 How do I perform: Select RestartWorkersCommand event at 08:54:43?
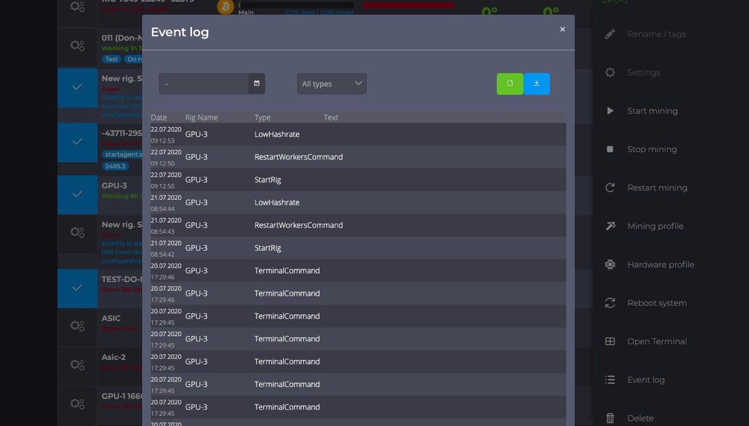coord(358,225)
